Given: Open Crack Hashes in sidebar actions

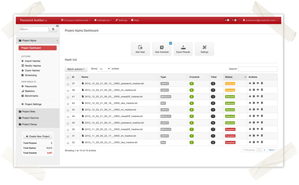Looking at the screenshot, I should pyautogui.click(x=31, y=70).
